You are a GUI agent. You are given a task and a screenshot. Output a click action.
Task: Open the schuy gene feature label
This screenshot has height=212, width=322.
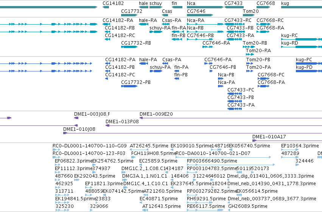point(156,3)
